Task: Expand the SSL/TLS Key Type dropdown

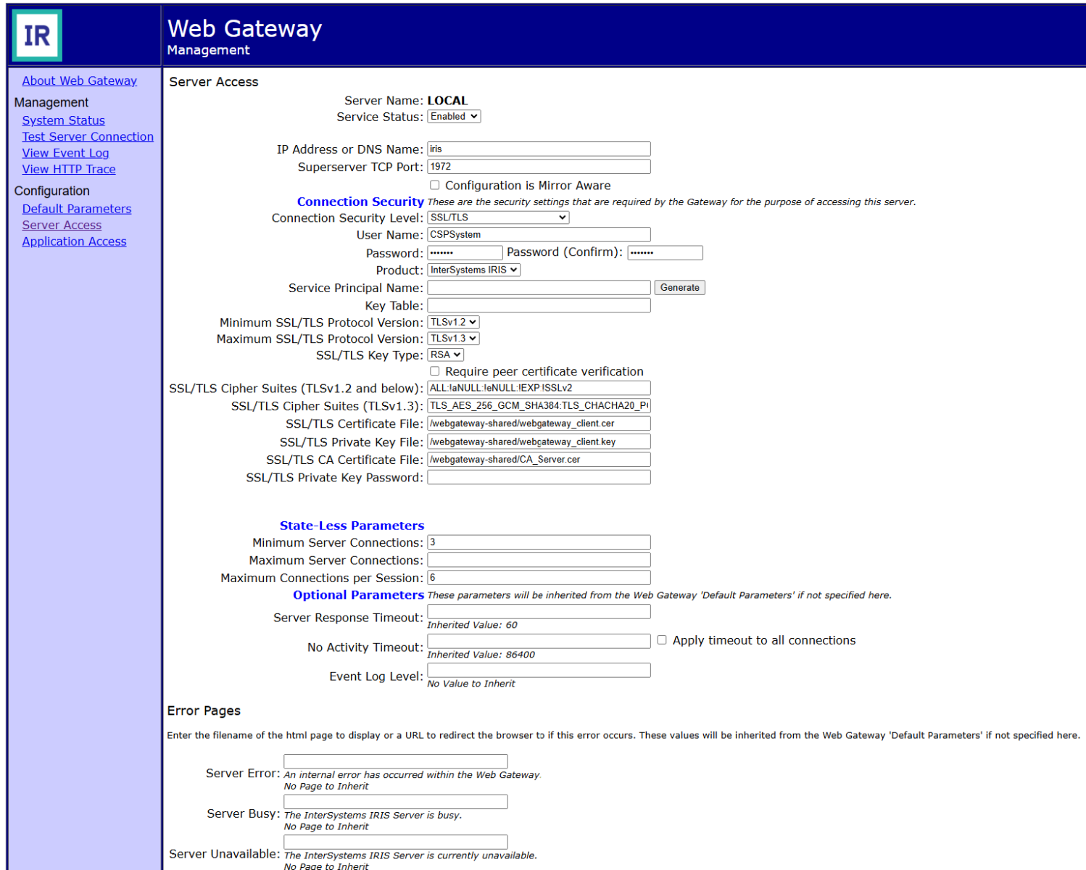Action: [446, 355]
